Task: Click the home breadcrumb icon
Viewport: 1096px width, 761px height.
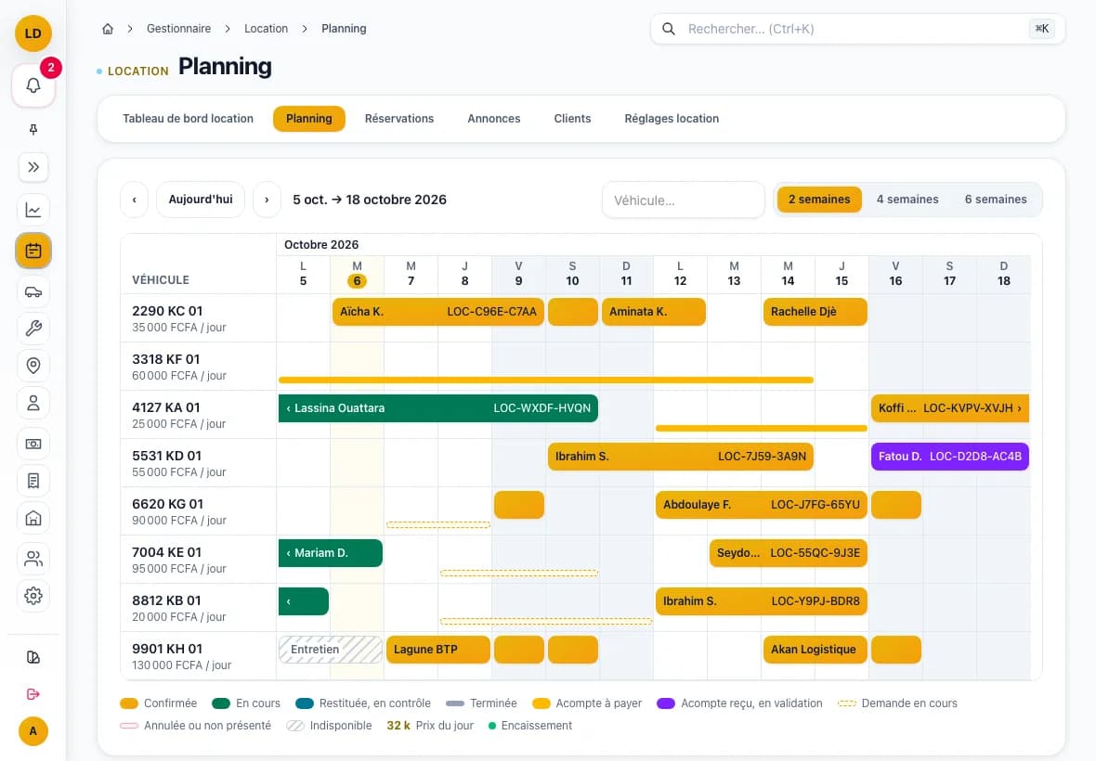Action: pyautogui.click(x=108, y=29)
